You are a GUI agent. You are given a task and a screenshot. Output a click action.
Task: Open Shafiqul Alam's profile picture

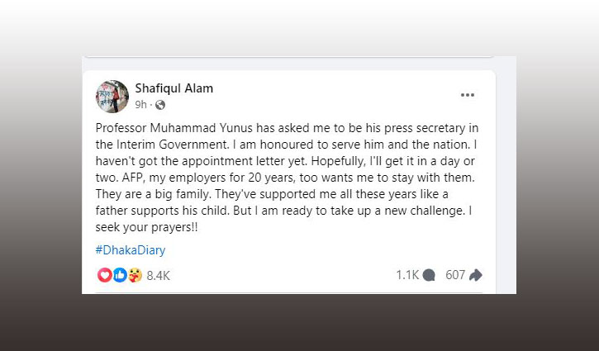pos(112,96)
